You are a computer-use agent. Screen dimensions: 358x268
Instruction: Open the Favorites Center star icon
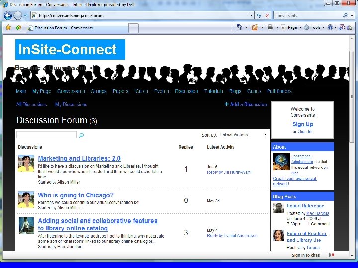8,28
